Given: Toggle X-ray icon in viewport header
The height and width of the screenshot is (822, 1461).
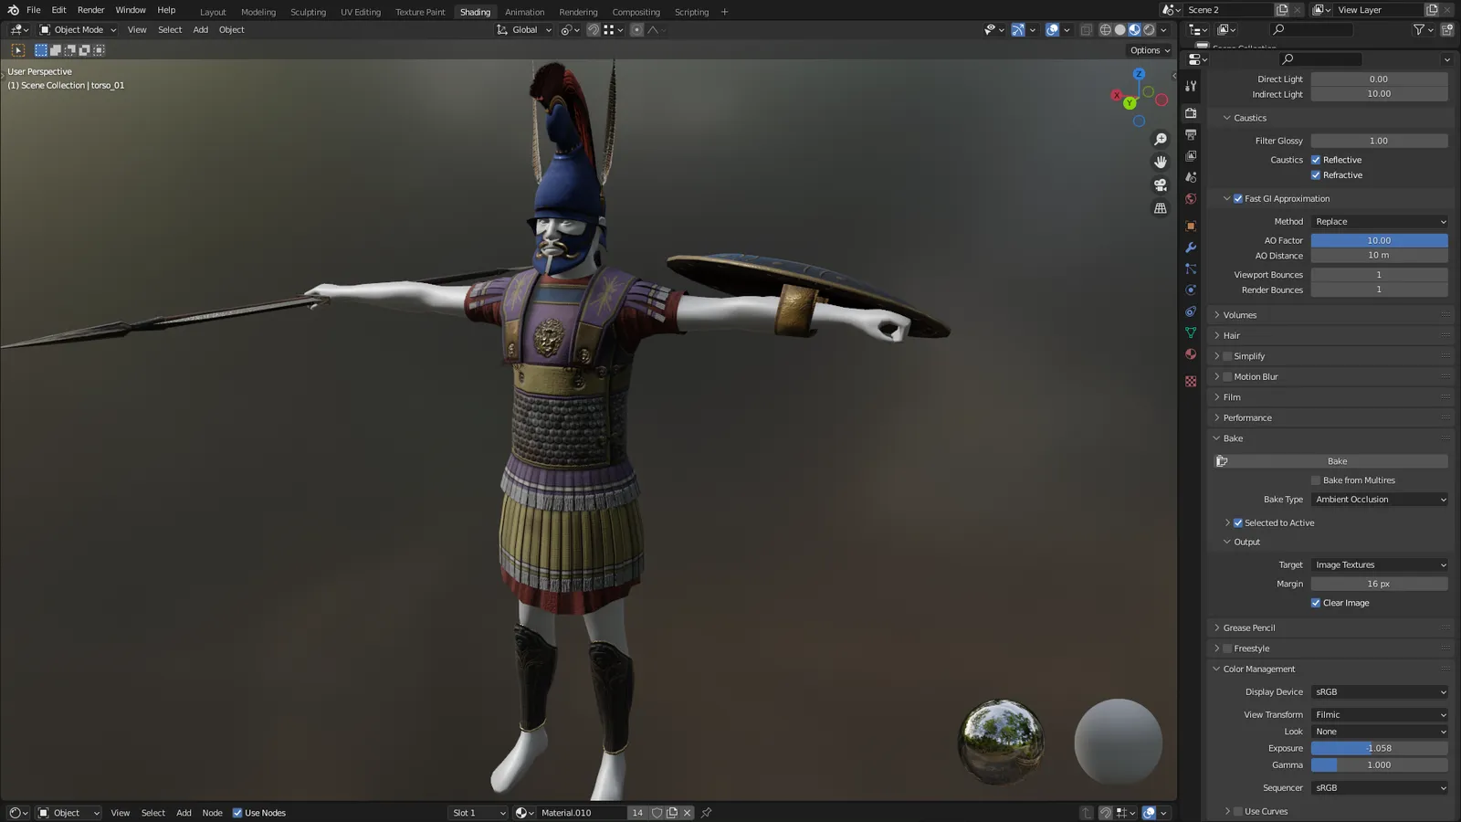Looking at the screenshot, I should (x=1087, y=30).
